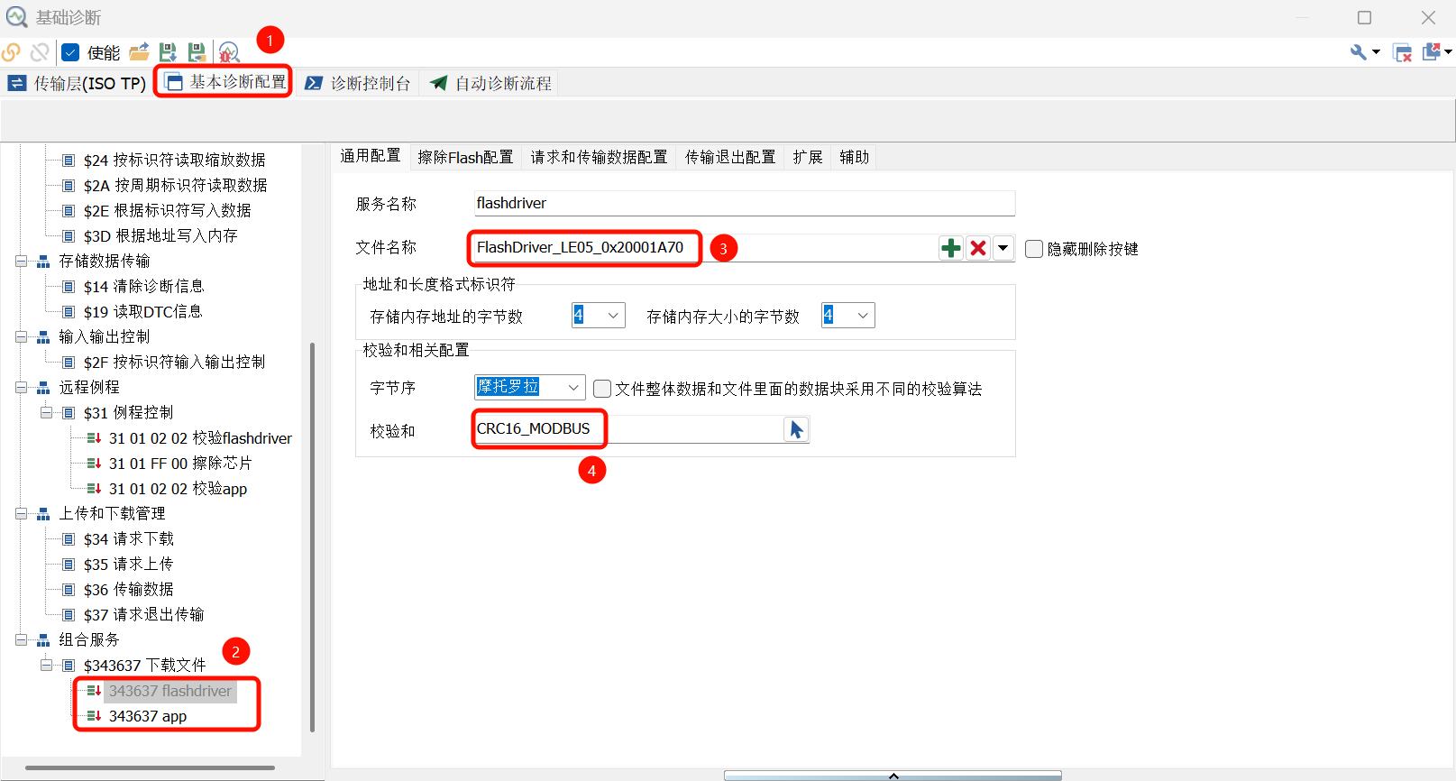
Task: Click the save with down-arrow disk icon
Action: point(168,52)
